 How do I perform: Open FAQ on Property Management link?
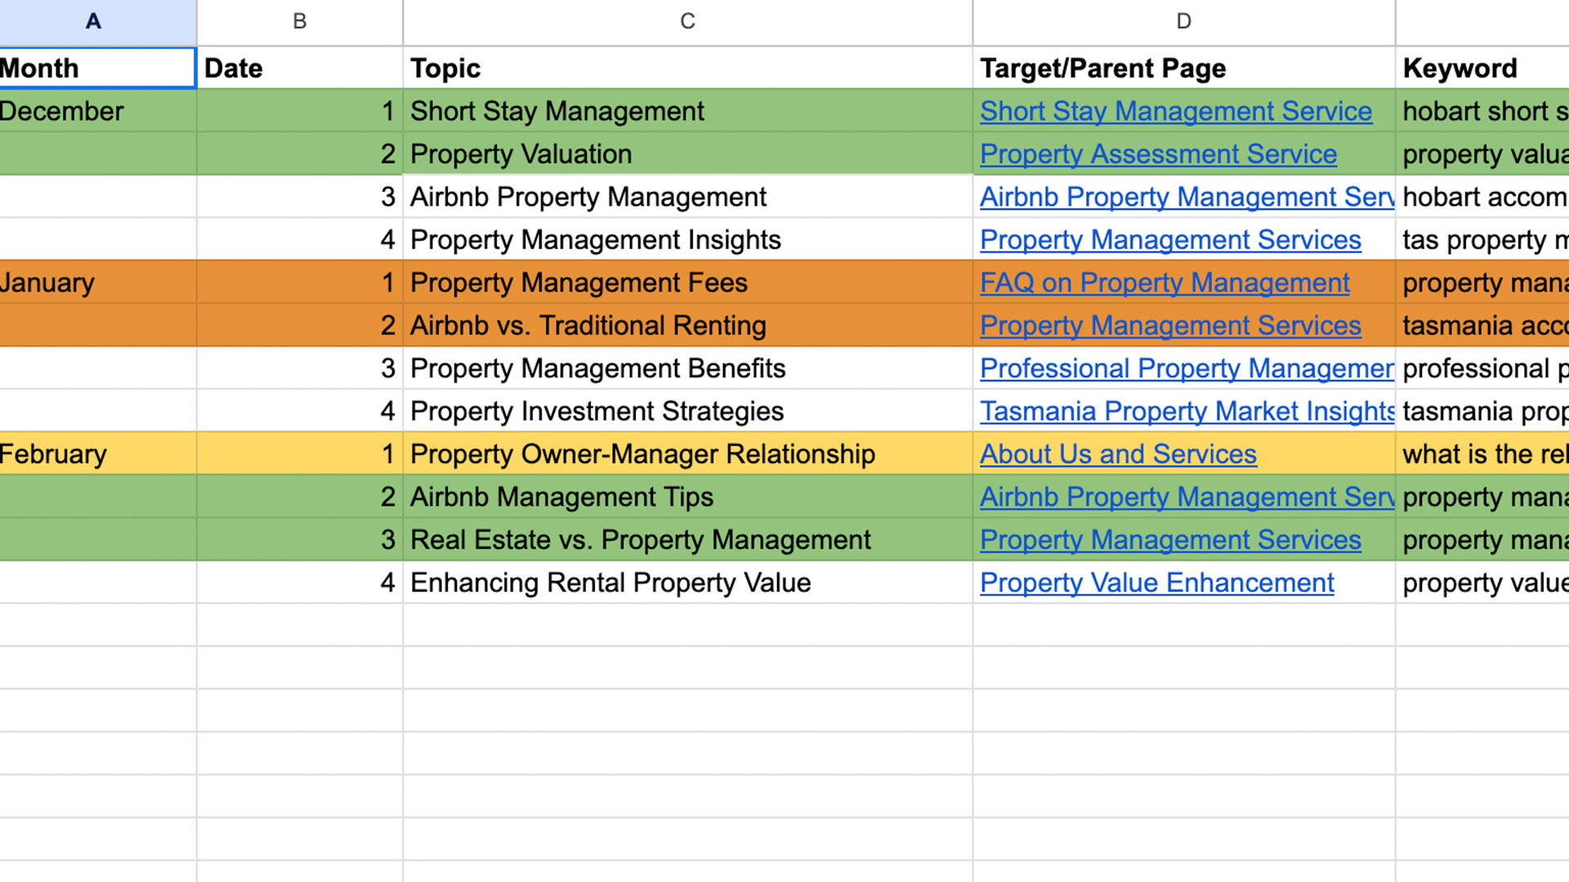tap(1164, 283)
